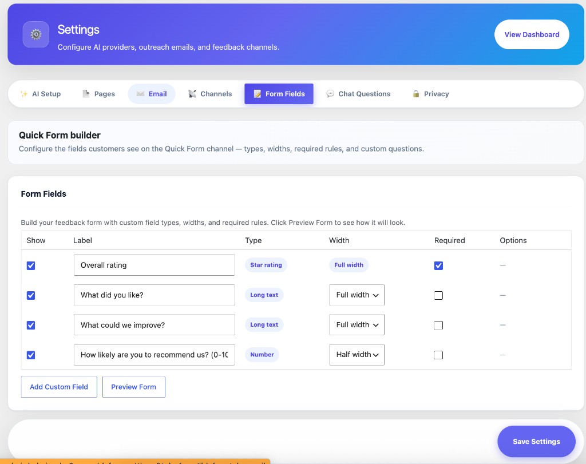
Task: Edit the 'What could we improve?' label field
Action: click(x=155, y=324)
